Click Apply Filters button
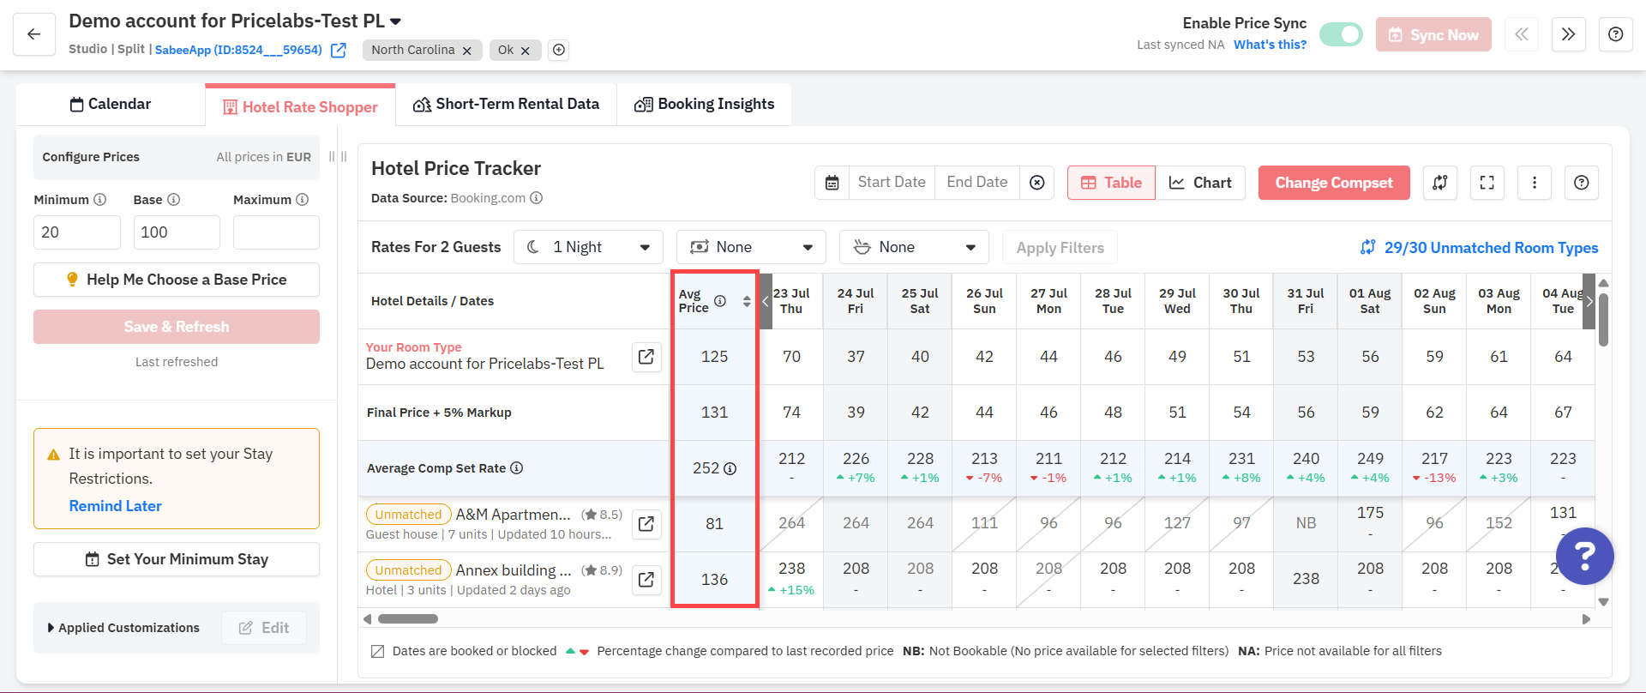The image size is (1646, 693). pos(1060,248)
